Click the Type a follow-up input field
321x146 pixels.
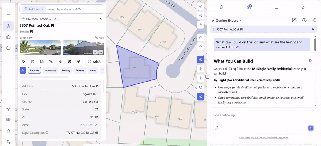coord(263,115)
